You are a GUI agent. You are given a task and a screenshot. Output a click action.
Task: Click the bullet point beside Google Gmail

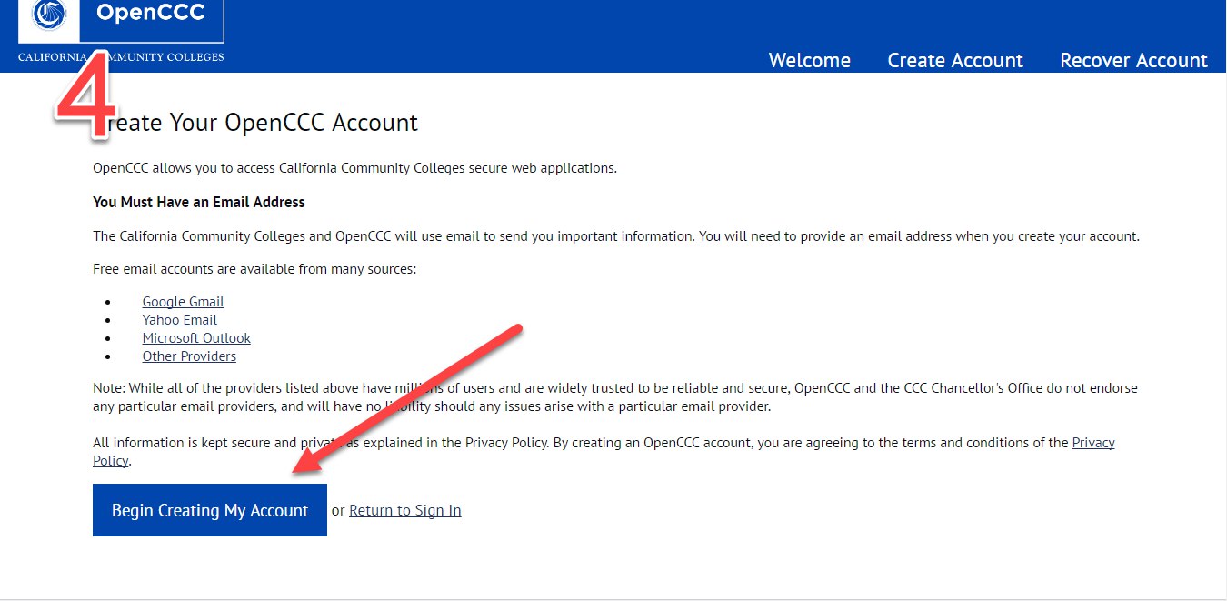(108, 302)
